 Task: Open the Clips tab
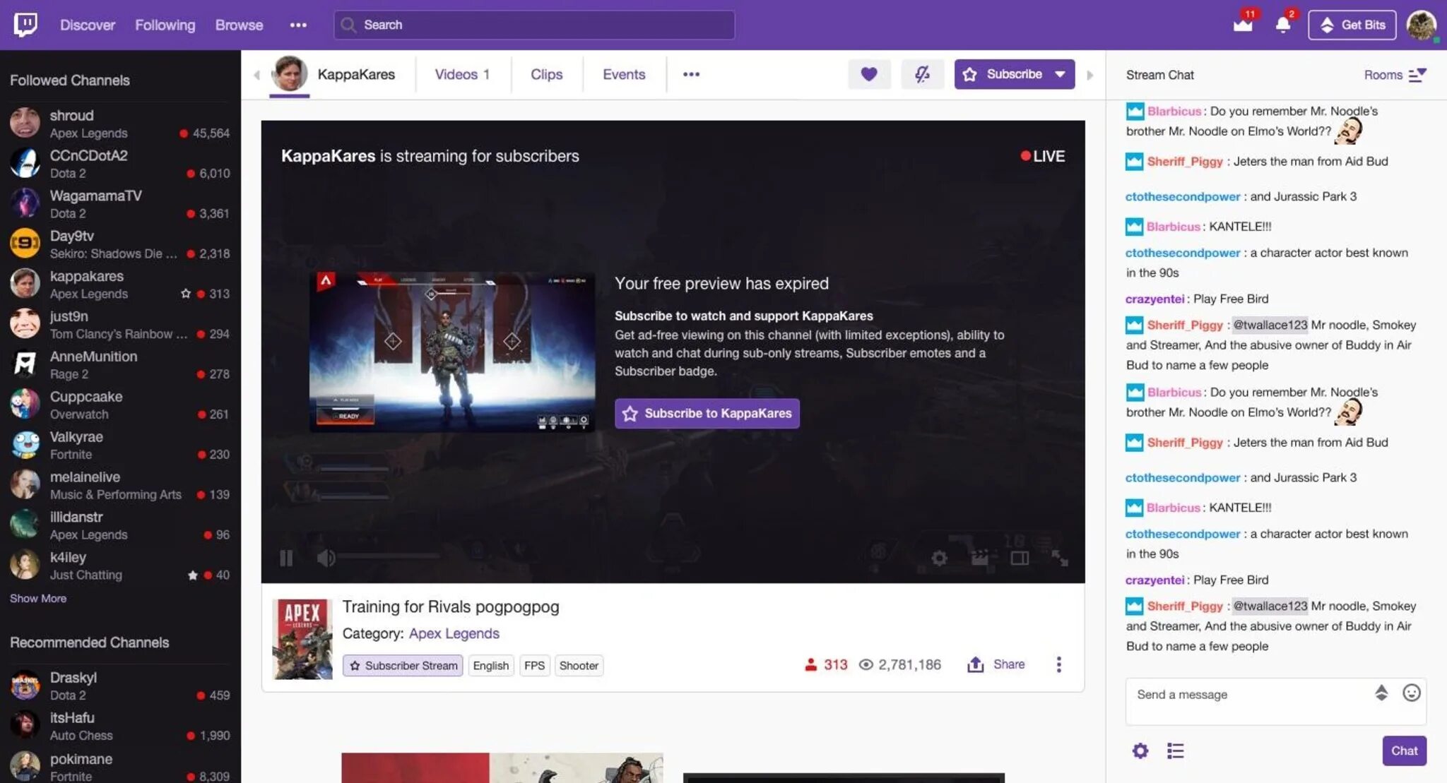pyautogui.click(x=547, y=73)
